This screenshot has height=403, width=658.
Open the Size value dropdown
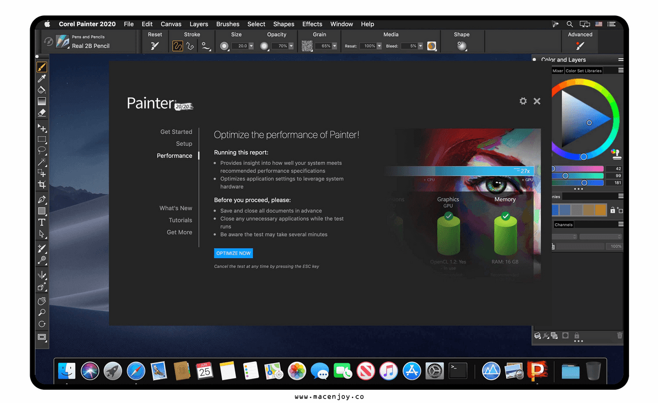251,46
